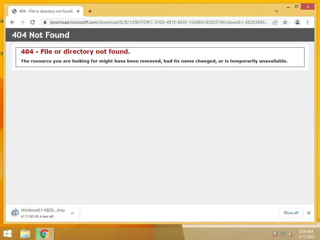Click the '404 Not Found' heading
This screenshot has width=320, height=240.
[x=41, y=35]
